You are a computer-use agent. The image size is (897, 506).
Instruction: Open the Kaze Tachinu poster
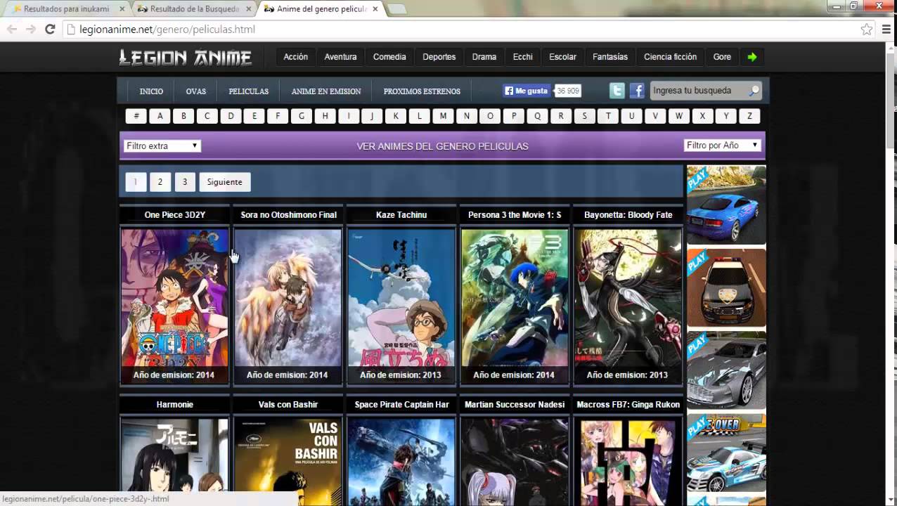(401, 307)
